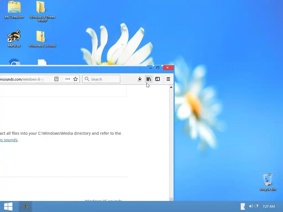Image resolution: width=283 pixels, height=212 pixels.
Task: Select the partially hidden blue circle desktop icon
Action: 14,62
